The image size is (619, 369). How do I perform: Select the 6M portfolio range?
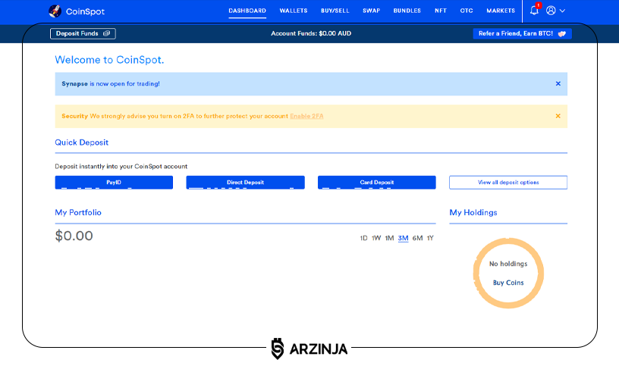pos(417,238)
